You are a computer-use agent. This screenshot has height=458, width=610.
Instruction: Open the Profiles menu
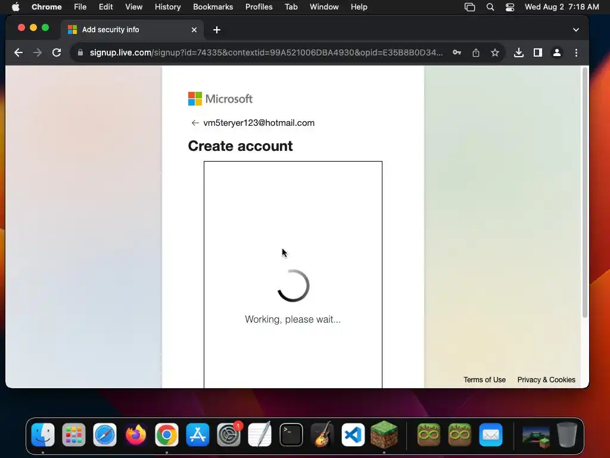pos(259,7)
